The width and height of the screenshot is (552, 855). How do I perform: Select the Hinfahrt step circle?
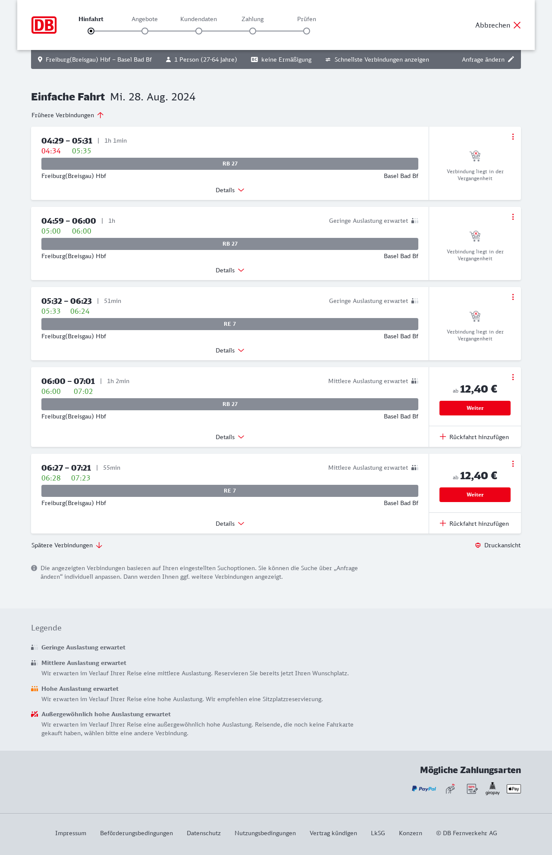click(x=91, y=31)
